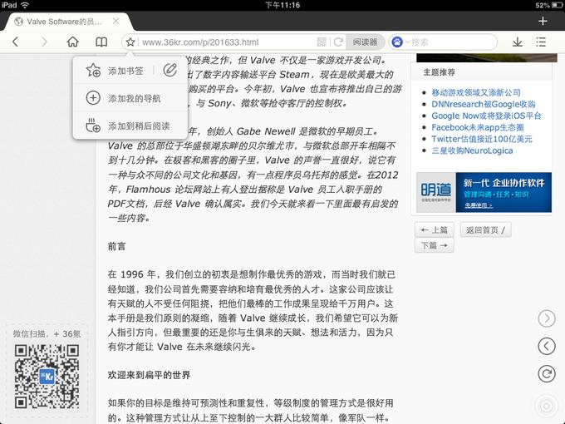Tap the status bar time 下午11:16
This screenshot has height=424, width=565.
tap(282, 5)
